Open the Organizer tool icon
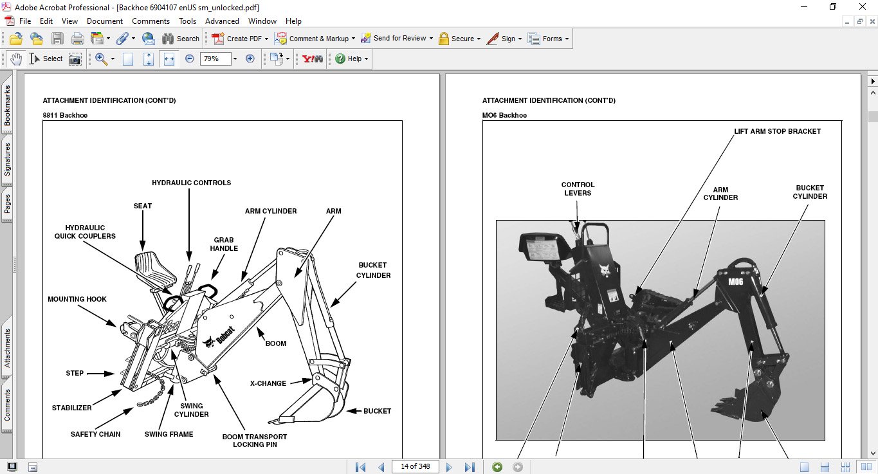The width and height of the screenshot is (878, 474). click(97, 39)
